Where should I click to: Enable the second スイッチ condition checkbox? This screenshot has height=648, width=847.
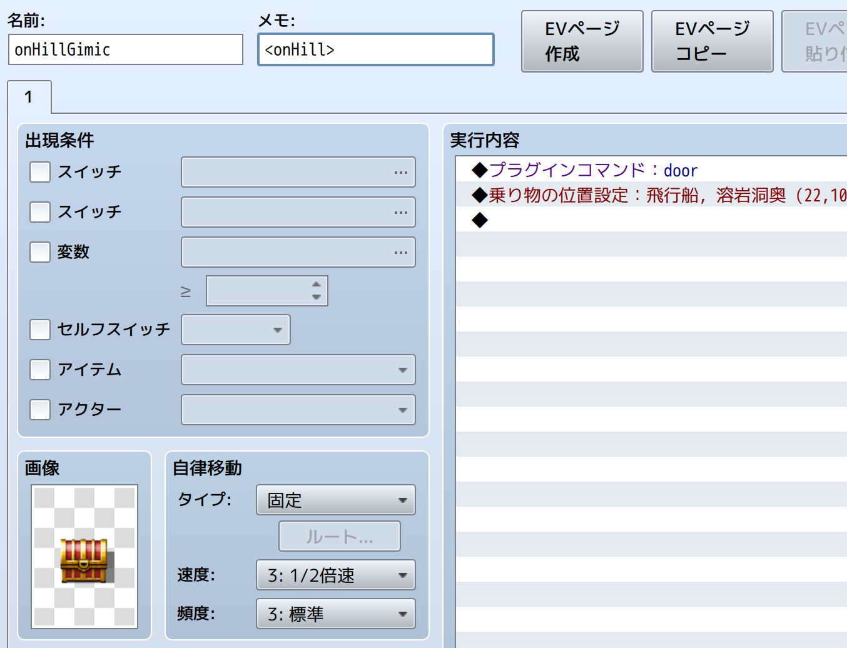(40, 212)
